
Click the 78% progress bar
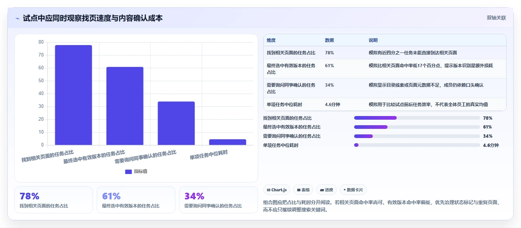click(417, 118)
